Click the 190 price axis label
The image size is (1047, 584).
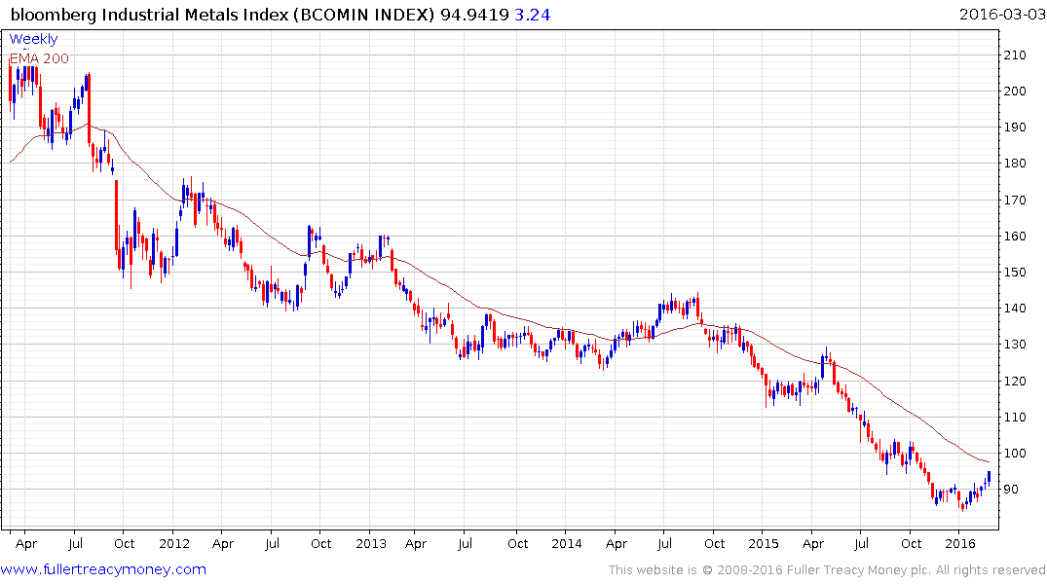coord(1015,128)
